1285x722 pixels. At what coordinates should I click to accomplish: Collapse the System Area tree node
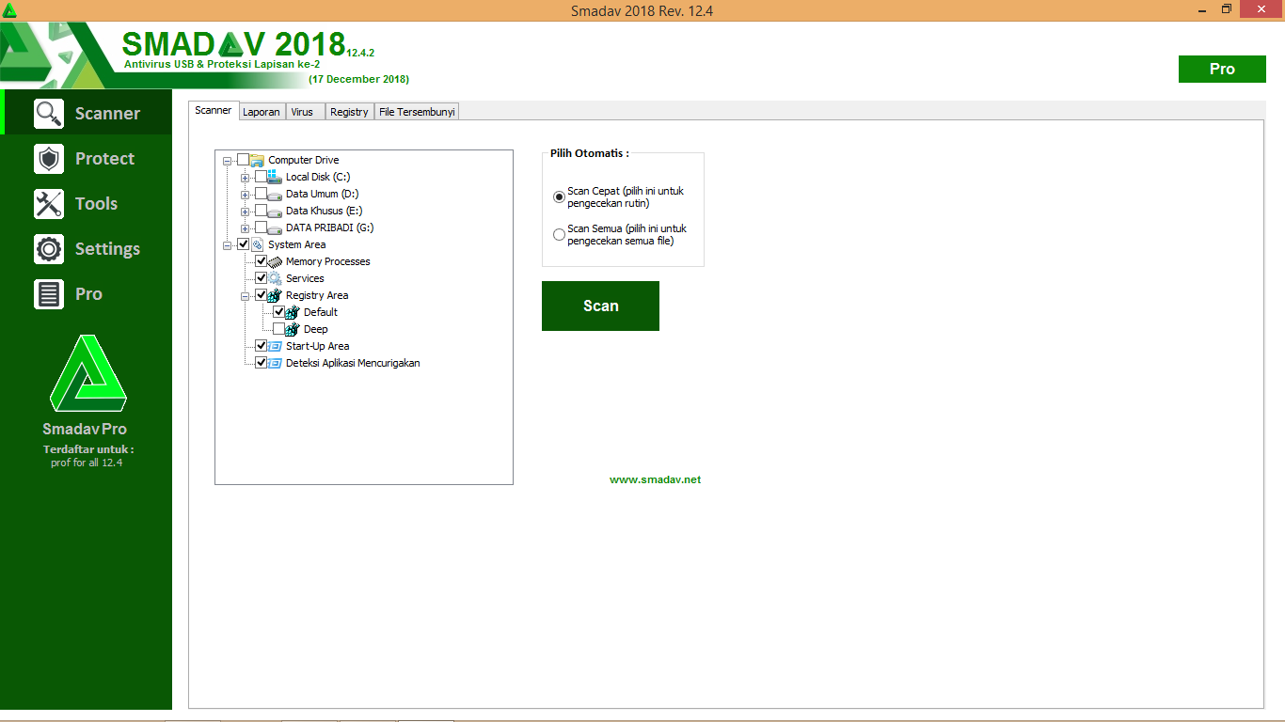pyautogui.click(x=228, y=245)
